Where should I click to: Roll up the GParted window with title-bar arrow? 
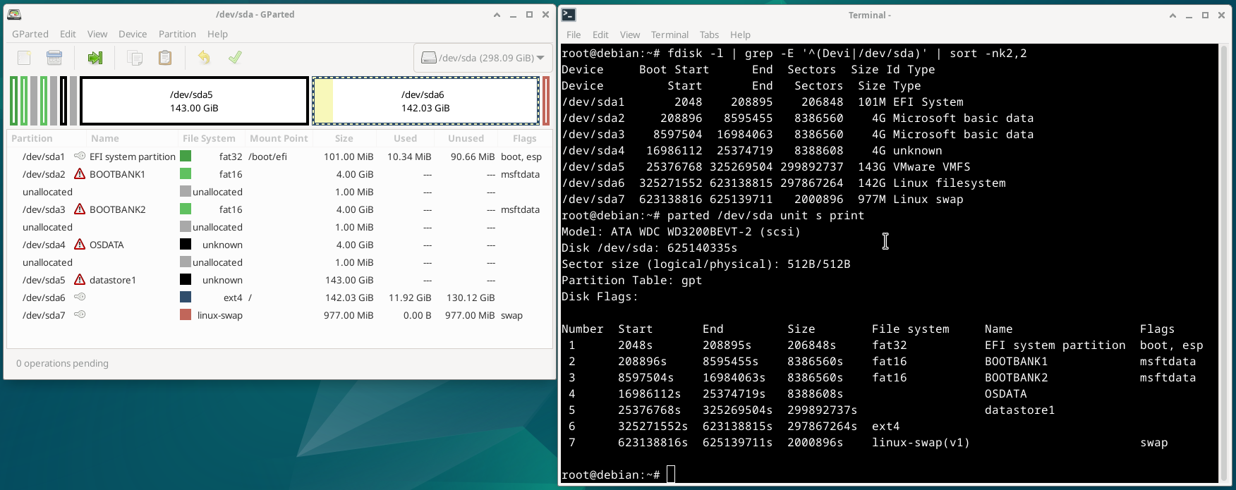tap(497, 14)
